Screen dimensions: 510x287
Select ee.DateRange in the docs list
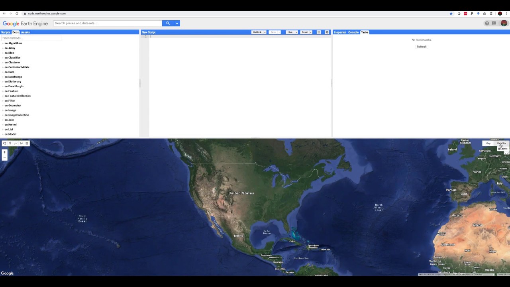(13, 77)
